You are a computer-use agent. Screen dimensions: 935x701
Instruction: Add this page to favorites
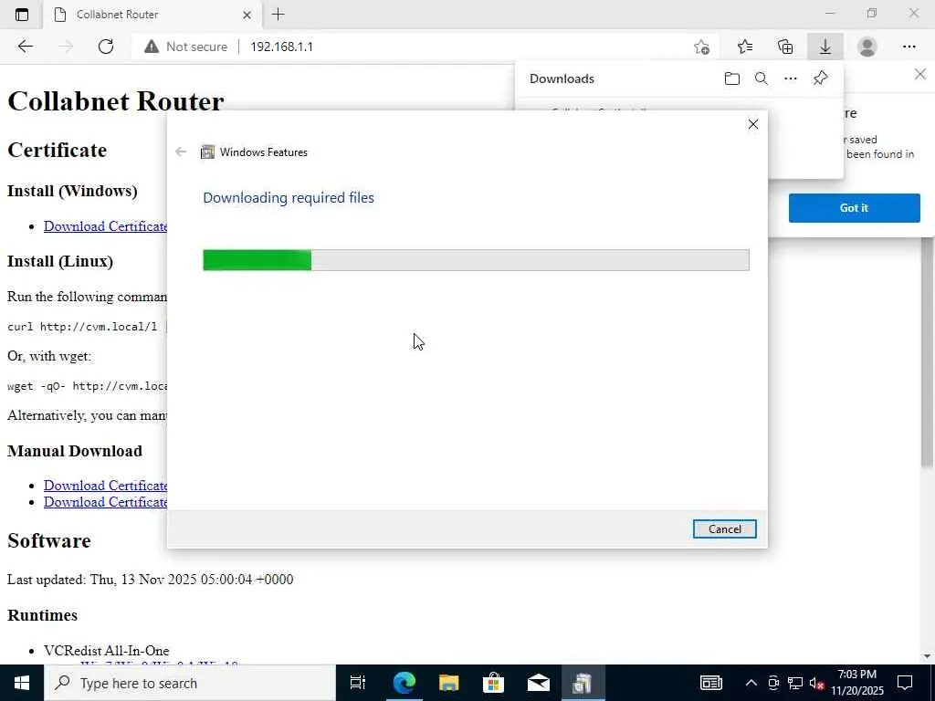(702, 47)
